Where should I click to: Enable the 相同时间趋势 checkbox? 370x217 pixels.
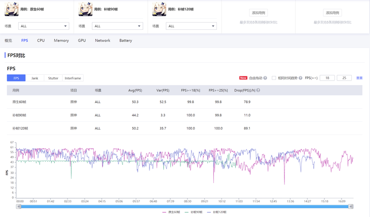point(274,78)
